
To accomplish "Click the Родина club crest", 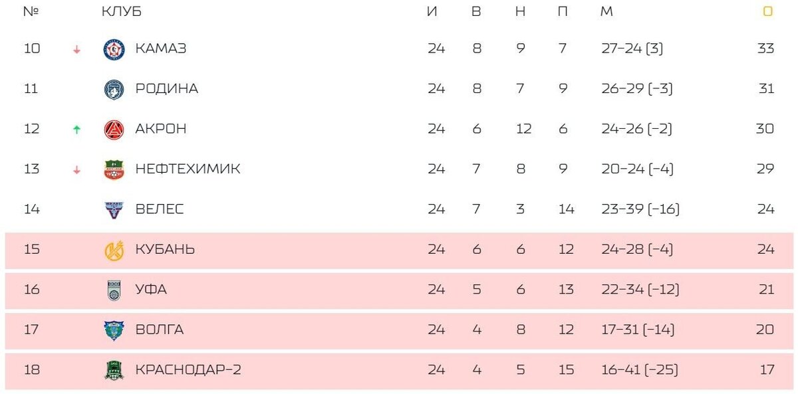I will 114,89.
